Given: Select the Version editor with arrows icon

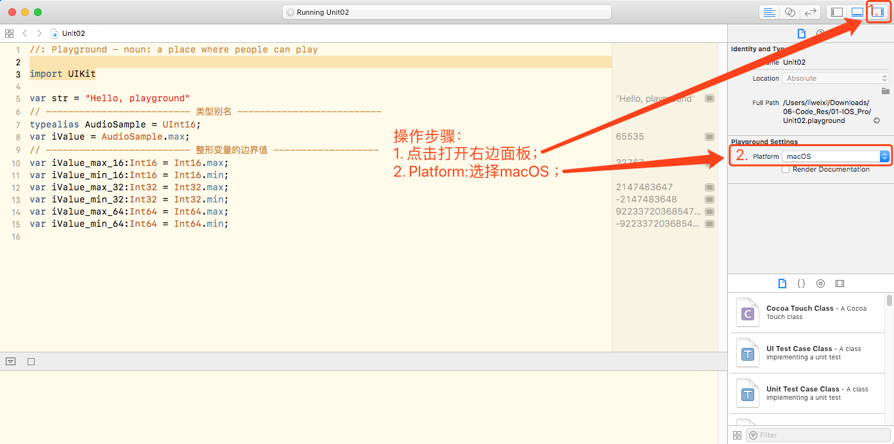Looking at the screenshot, I should (812, 12).
